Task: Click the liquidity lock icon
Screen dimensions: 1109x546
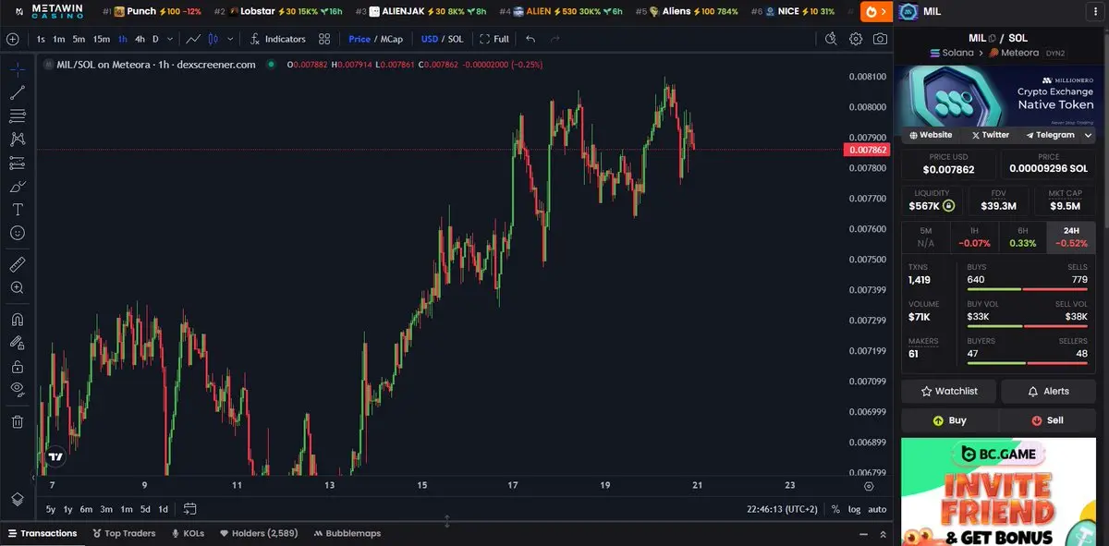Action: click(x=948, y=206)
